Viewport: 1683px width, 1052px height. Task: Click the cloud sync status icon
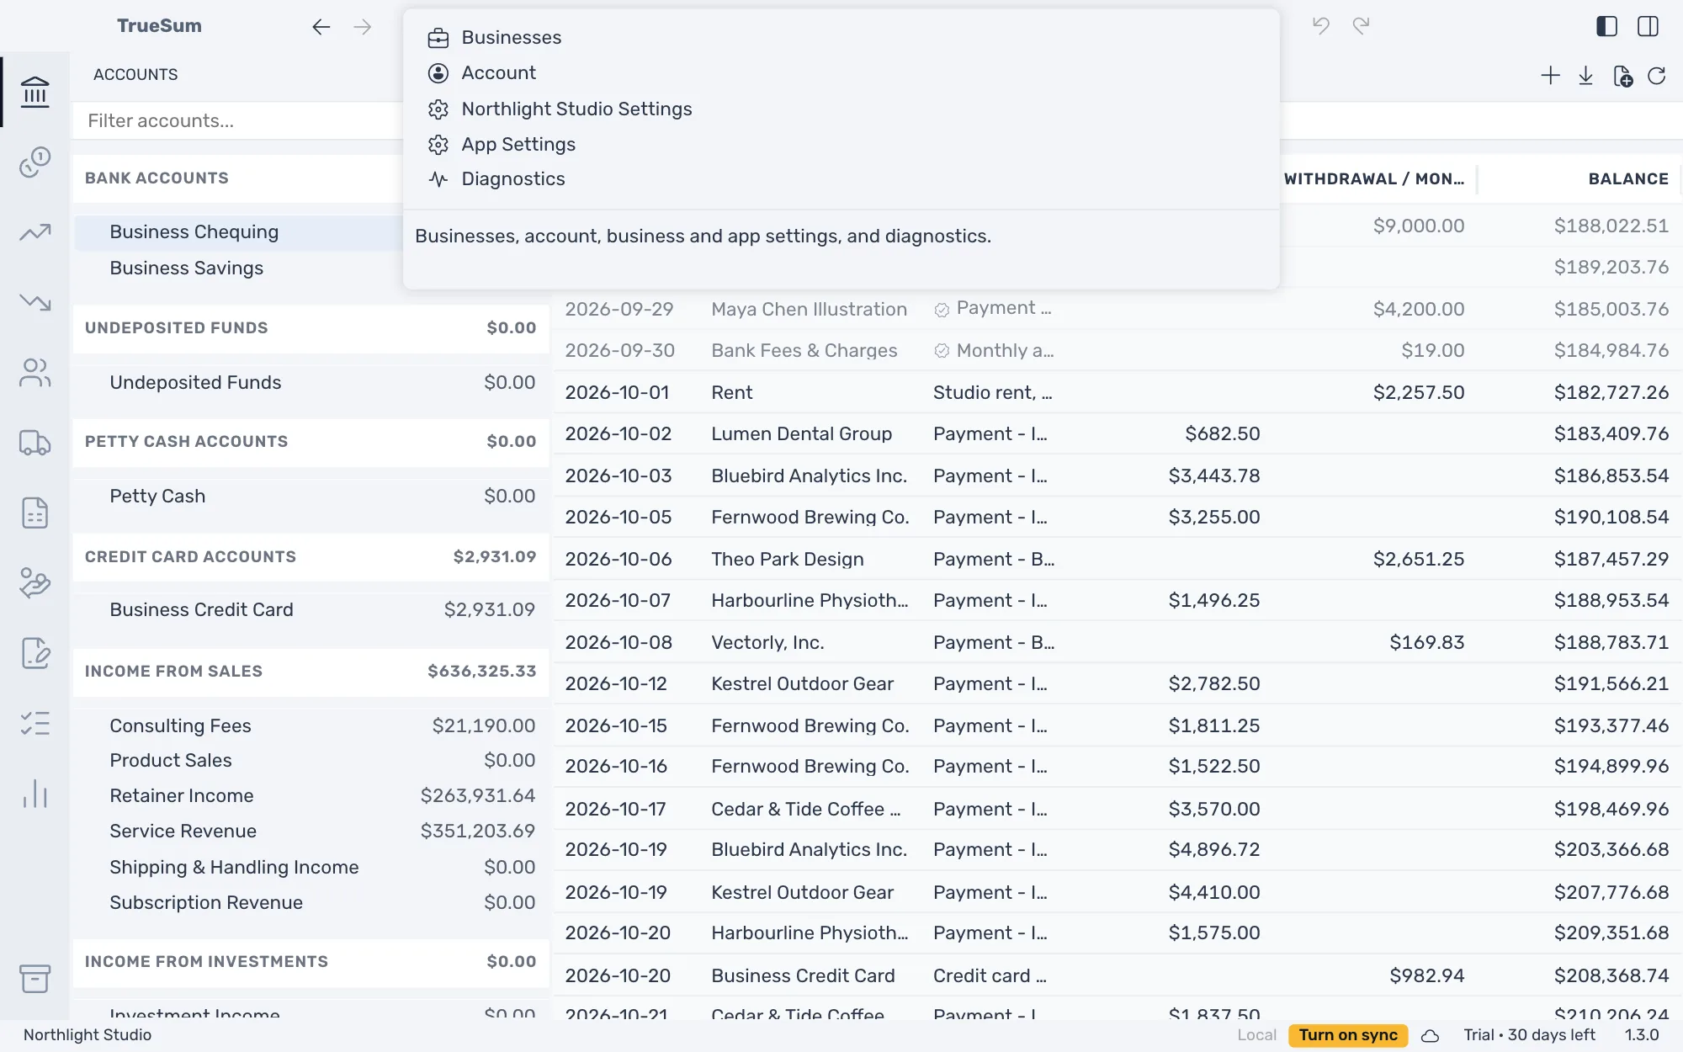click(1430, 1035)
